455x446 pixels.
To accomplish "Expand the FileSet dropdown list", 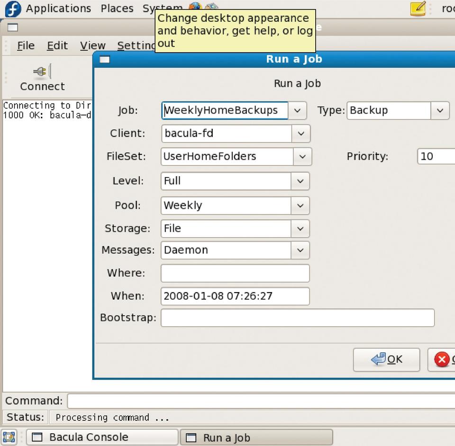I will click(302, 157).
